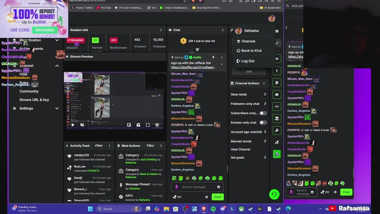Open shuffle.com referral link in pinned message
This screenshot has height=214, width=380.
[194, 67]
